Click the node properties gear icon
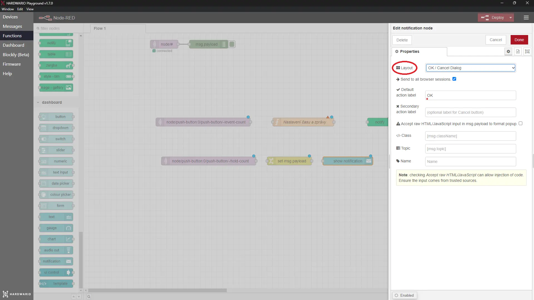The width and height of the screenshot is (534, 300). point(508,51)
